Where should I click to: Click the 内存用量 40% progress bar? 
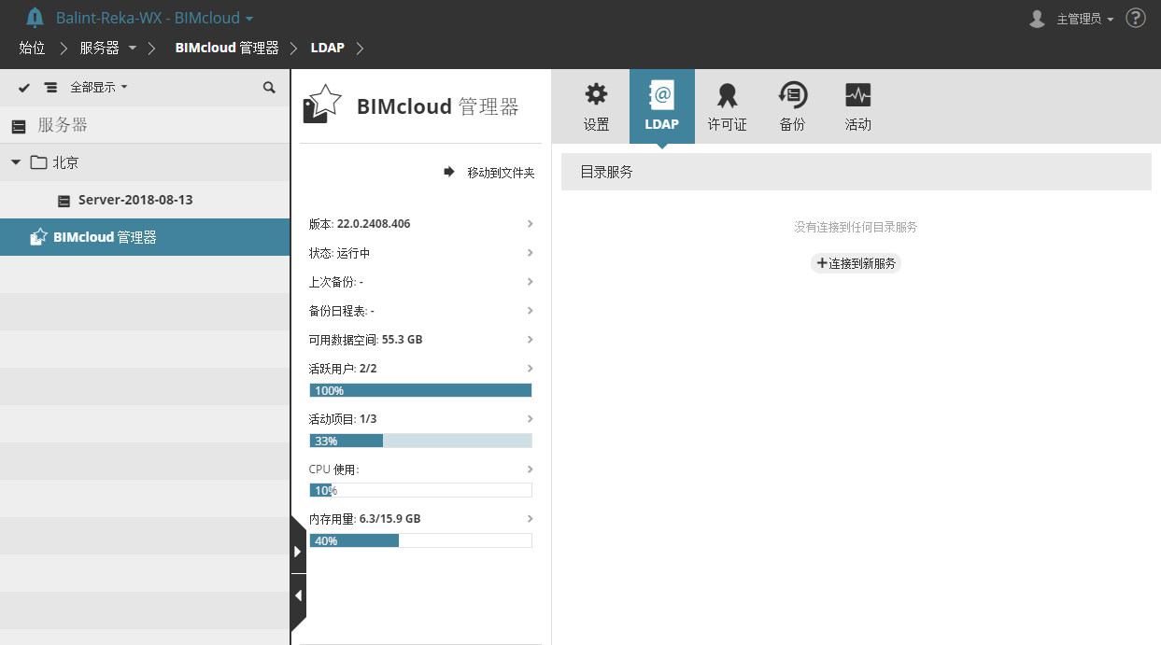(420, 540)
